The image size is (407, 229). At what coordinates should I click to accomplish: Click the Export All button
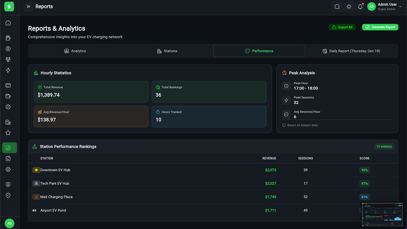click(342, 27)
